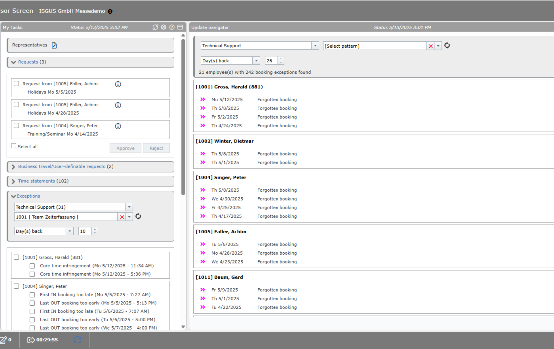
Task: Open Day(s) back dropdown in Exceptions
Action: coord(70,231)
